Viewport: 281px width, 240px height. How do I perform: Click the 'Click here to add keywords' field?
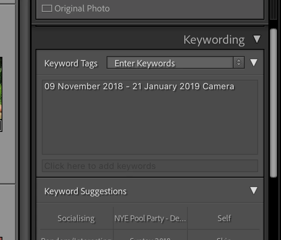(150, 166)
